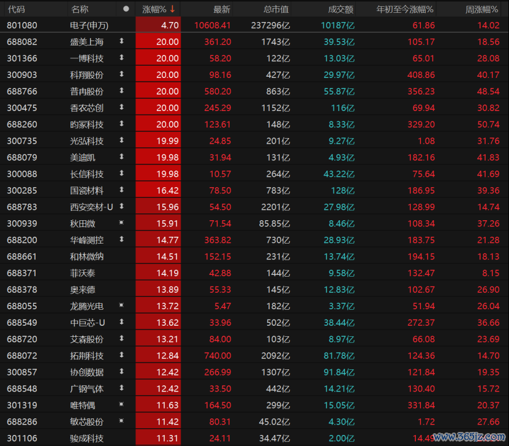
Task: Click the 名称 column header
Action: [80, 9]
